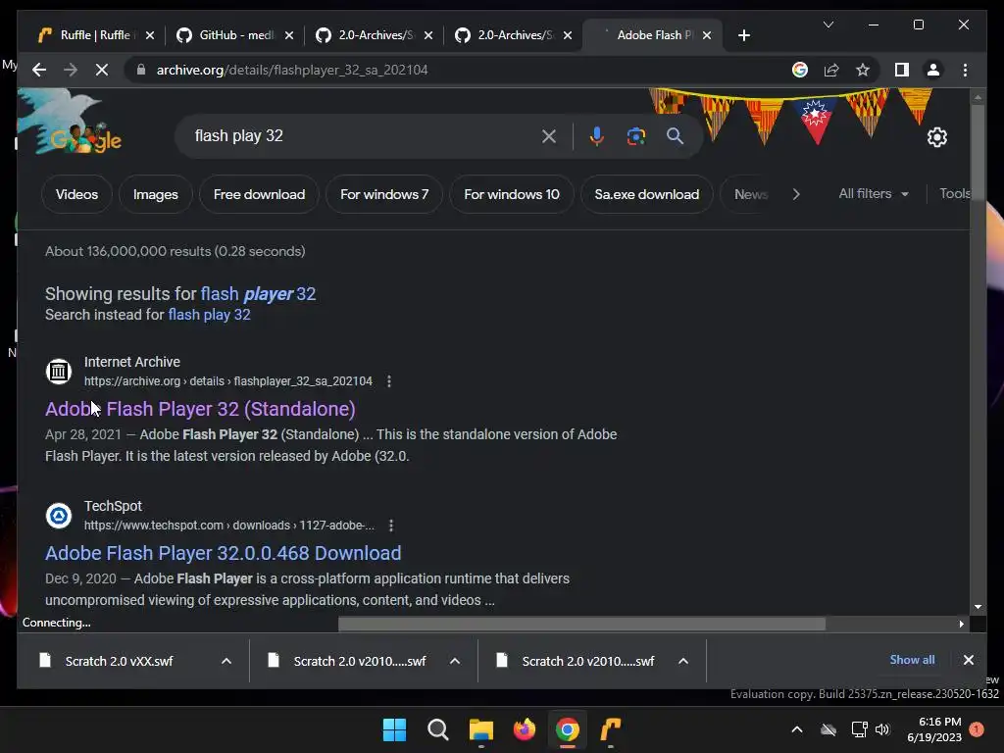Open volume control in tray
The image size is (1004, 753).
coord(882,729)
